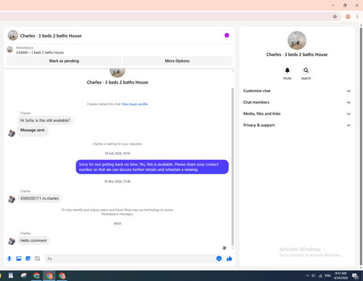Click the Marketplace listing thumbnail
This screenshot has width=363, height=281.
pyautogui.click(x=10, y=49)
